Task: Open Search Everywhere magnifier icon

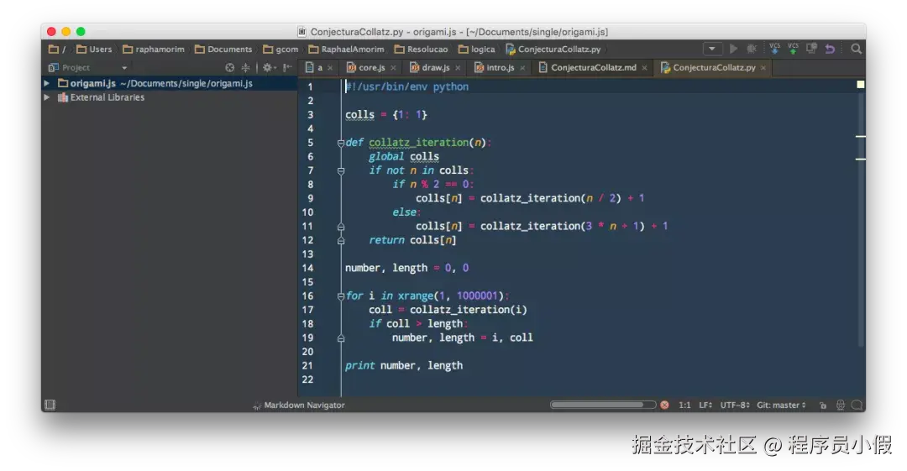Action: (x=856, y=50)
